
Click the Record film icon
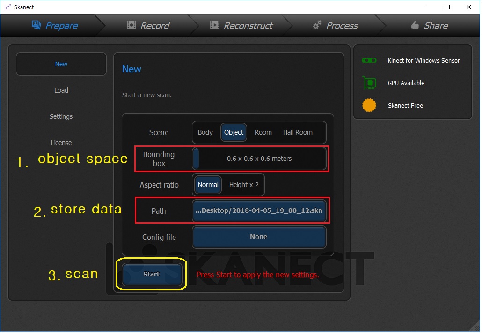click(131, 25)
